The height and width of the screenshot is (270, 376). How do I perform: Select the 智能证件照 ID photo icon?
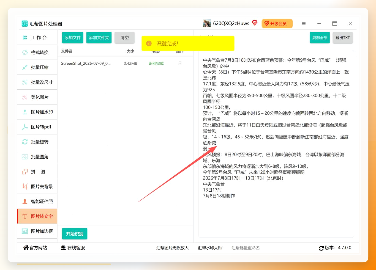(25, 202)
